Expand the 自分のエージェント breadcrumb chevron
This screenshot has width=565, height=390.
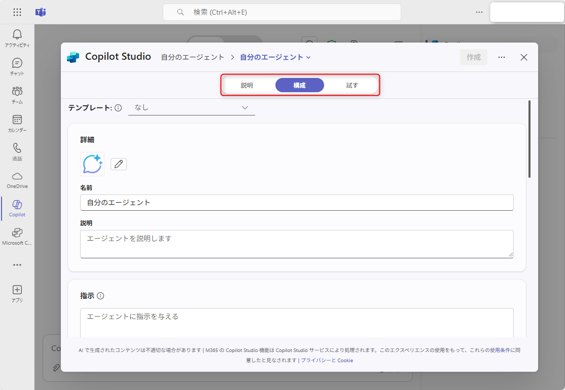click(308, 58)
